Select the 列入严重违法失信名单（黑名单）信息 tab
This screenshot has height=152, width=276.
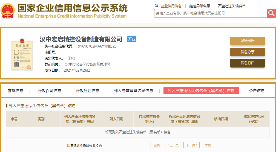pyautogui.click(x=201, y=91)
